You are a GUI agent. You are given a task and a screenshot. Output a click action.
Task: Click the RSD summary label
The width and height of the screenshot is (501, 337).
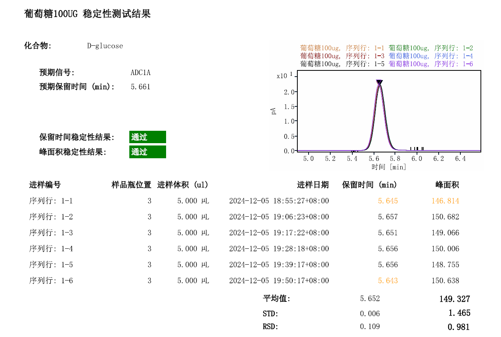[x=271, y=327]
